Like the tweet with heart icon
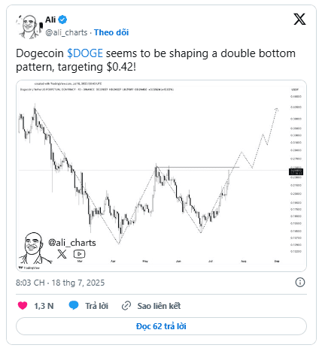Image resolution: width=322 pixels, height=351 pixels. pos(23,306)
